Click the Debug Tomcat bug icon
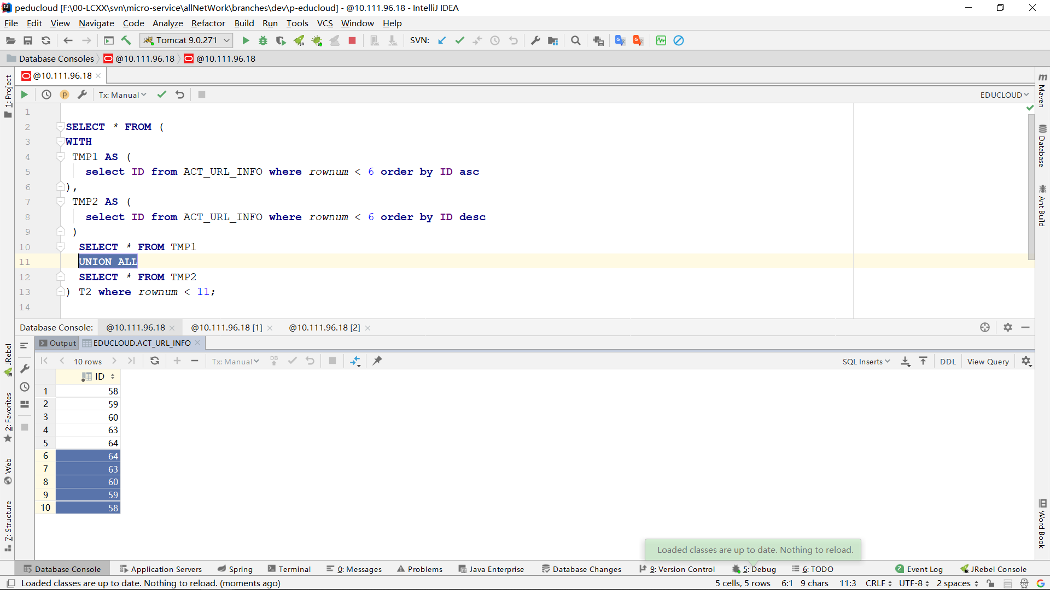 tap(263, 40)
